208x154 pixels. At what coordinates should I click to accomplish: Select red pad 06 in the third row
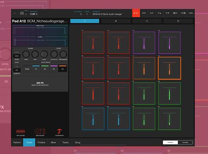(118, 93)
